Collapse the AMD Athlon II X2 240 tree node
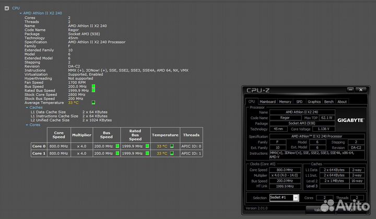The image size is (376, 219). tap(21, 13)
